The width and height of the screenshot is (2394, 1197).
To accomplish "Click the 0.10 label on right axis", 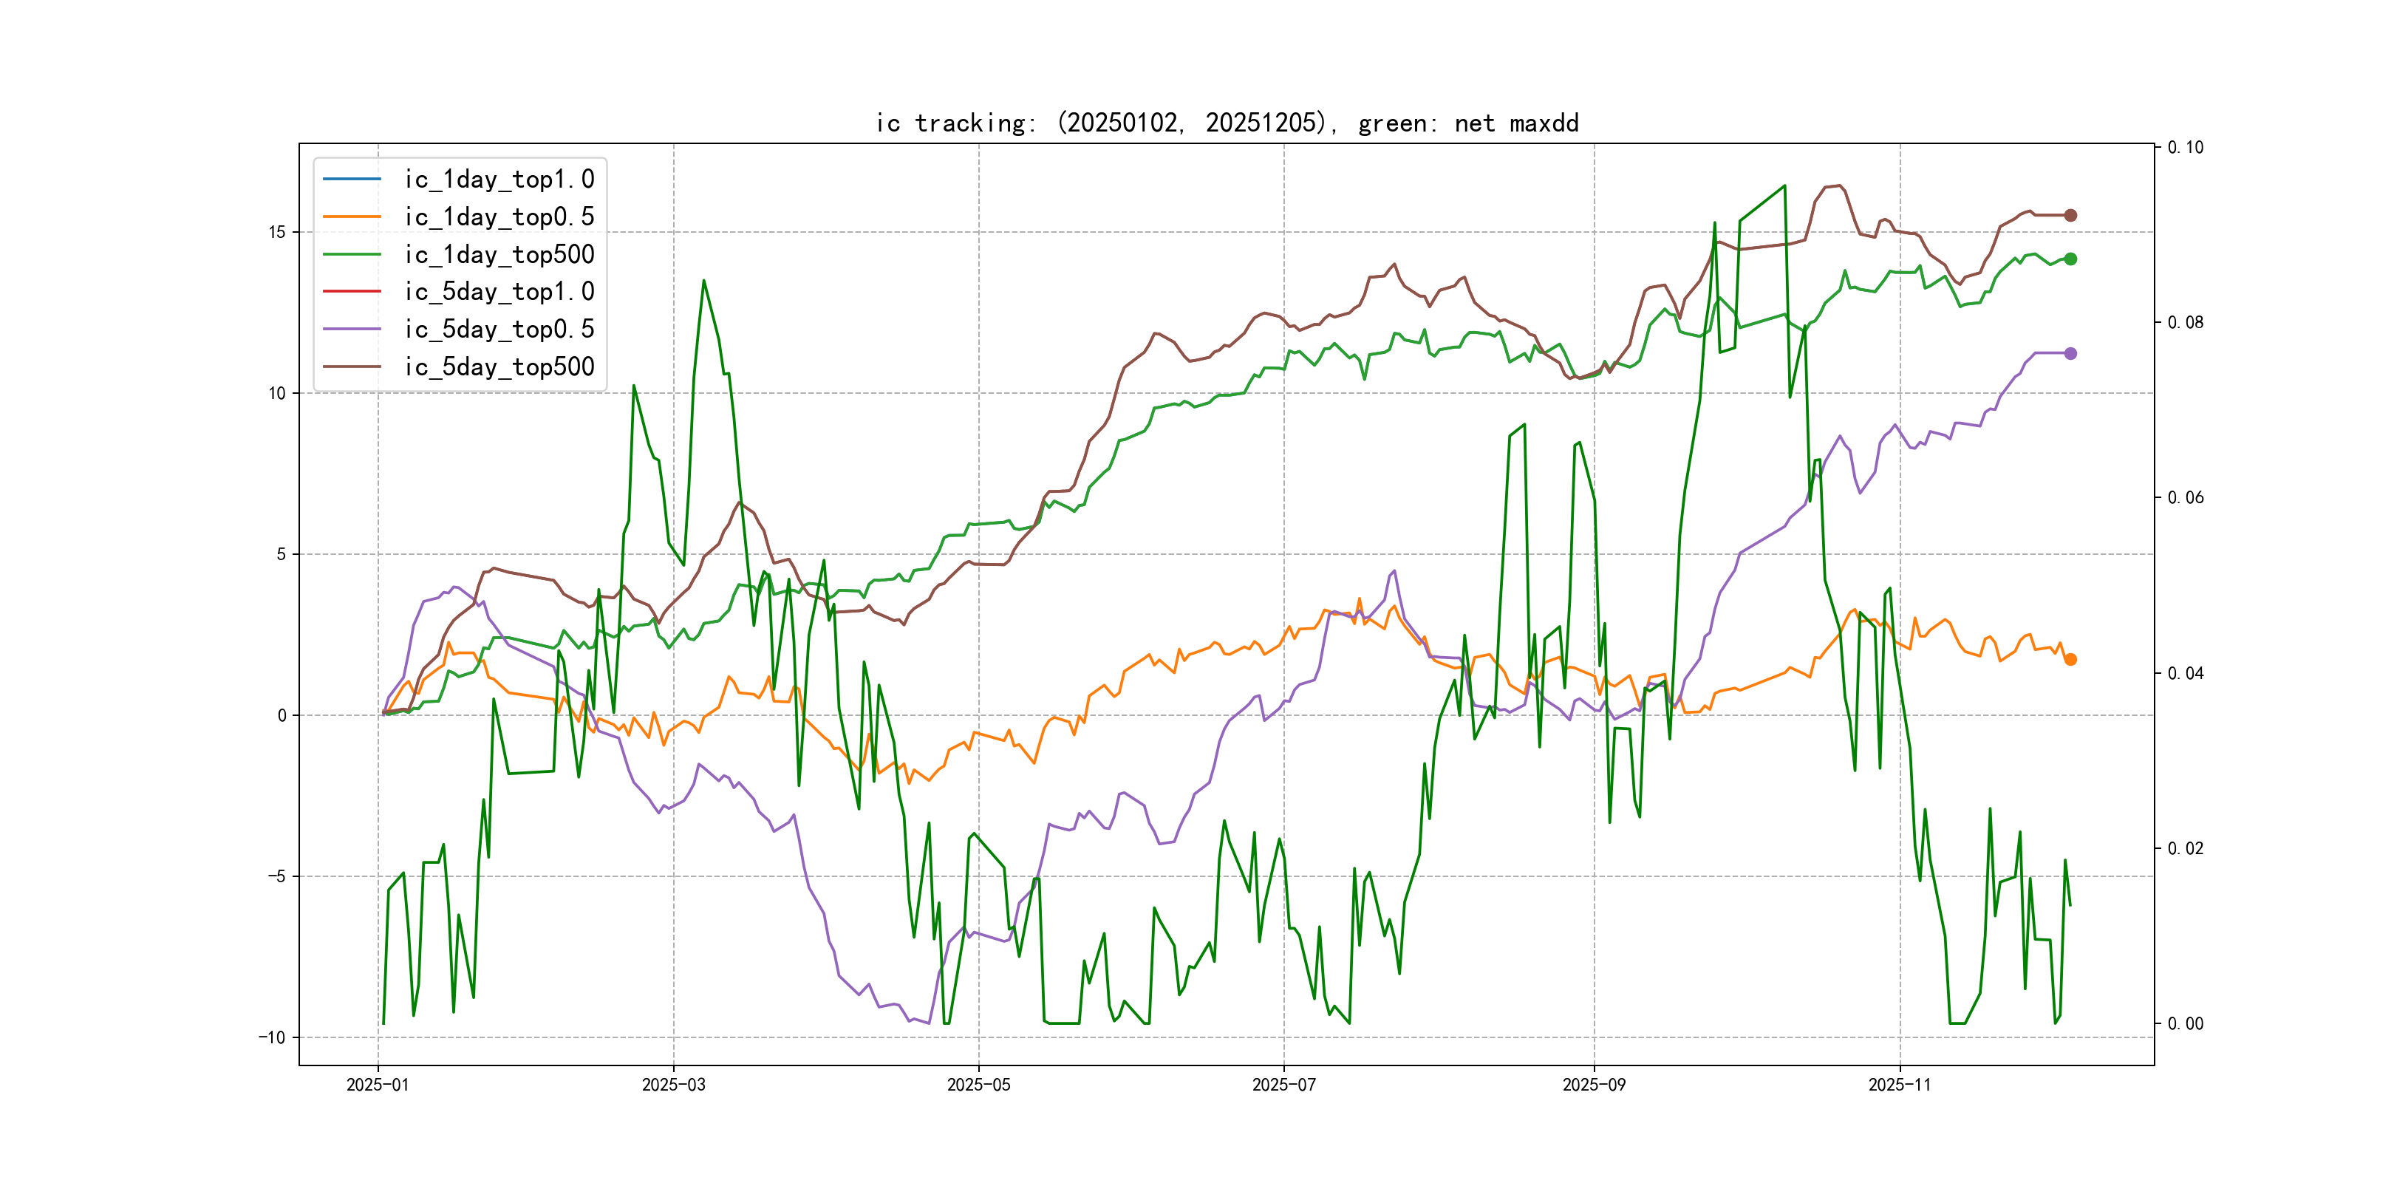I will click(x=2185, y=147).
